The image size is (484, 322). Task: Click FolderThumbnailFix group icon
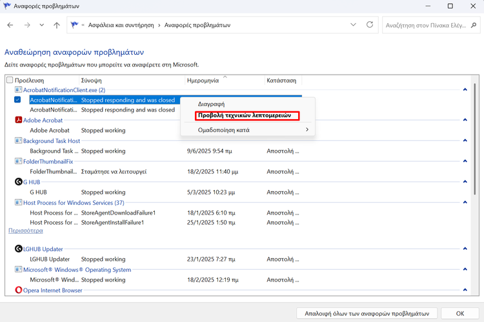coord(18,161)
